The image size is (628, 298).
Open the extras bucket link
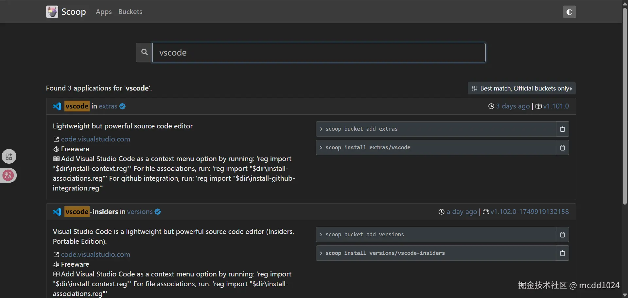[x=108, y=106]
